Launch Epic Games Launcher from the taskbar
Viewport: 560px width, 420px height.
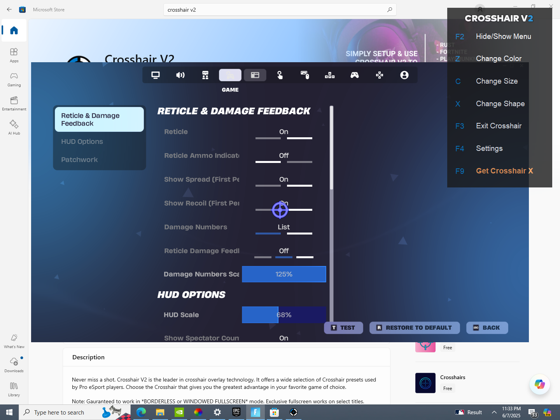coord(236,412)
